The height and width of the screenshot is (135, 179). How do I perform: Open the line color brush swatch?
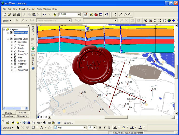132,127
